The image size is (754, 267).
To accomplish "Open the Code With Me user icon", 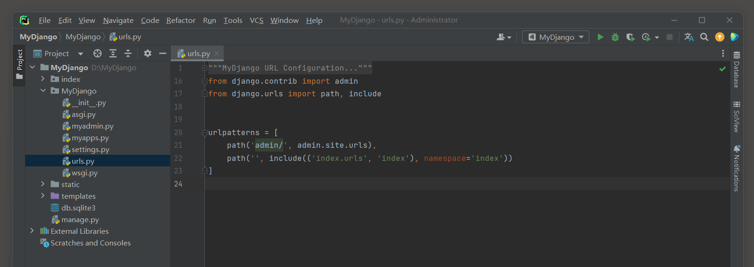I will tap(504, 37).
